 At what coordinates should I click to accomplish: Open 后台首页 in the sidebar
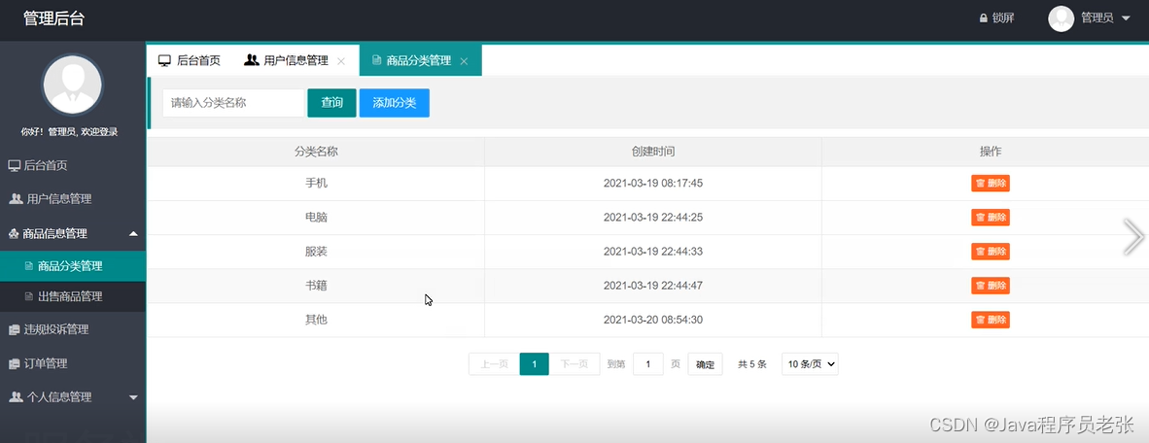46,165
